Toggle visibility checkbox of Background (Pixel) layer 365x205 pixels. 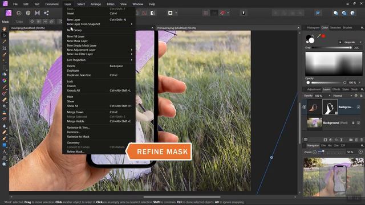358,122
